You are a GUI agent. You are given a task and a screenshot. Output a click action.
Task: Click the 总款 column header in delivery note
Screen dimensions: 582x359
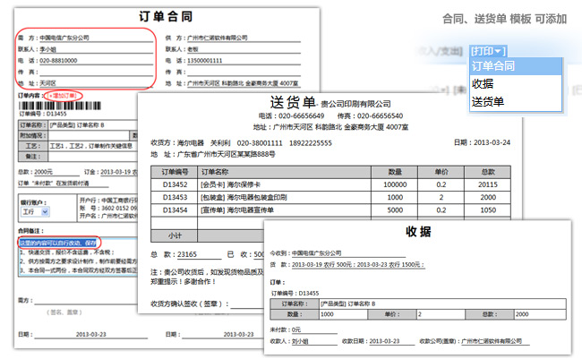tap(488, 172)
